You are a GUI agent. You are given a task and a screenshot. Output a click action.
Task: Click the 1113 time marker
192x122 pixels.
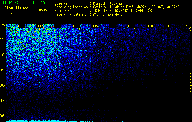click(58, 26)
